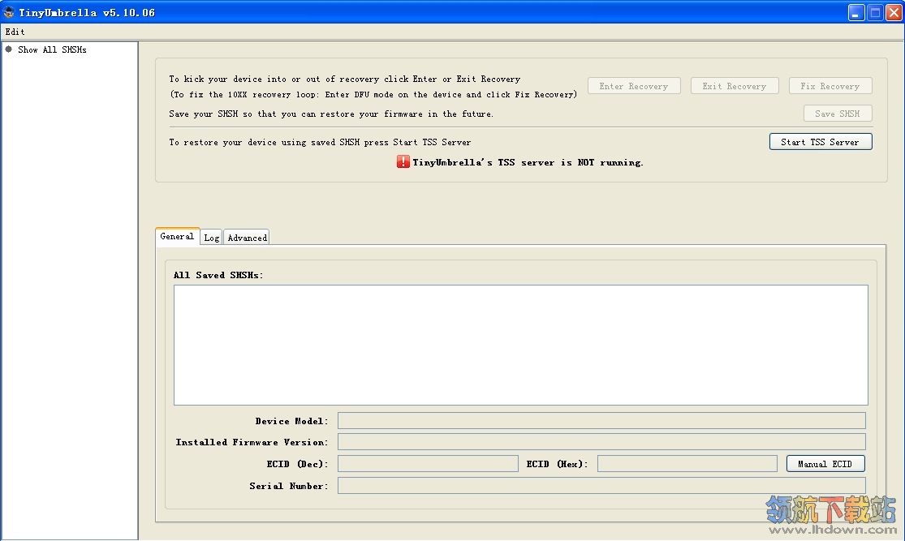Click the ECID (Hex) field
The height and width of the screenshot is (541, 905).
(687, 464)
